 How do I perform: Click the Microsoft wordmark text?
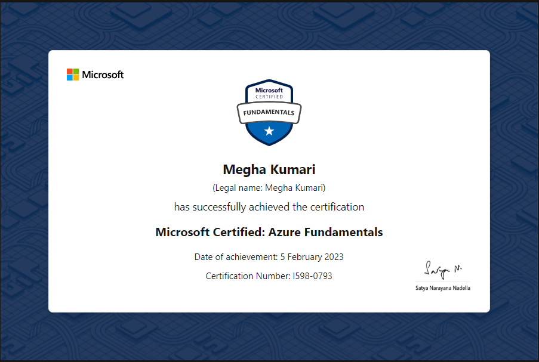103,75
